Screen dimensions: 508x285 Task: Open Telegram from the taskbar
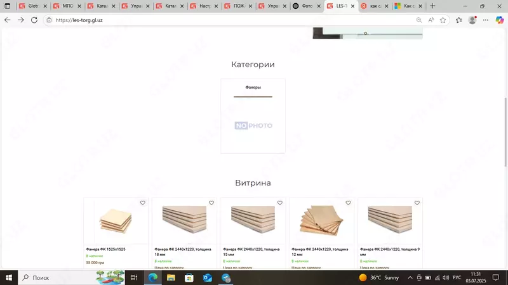click(x=226, y=277)
